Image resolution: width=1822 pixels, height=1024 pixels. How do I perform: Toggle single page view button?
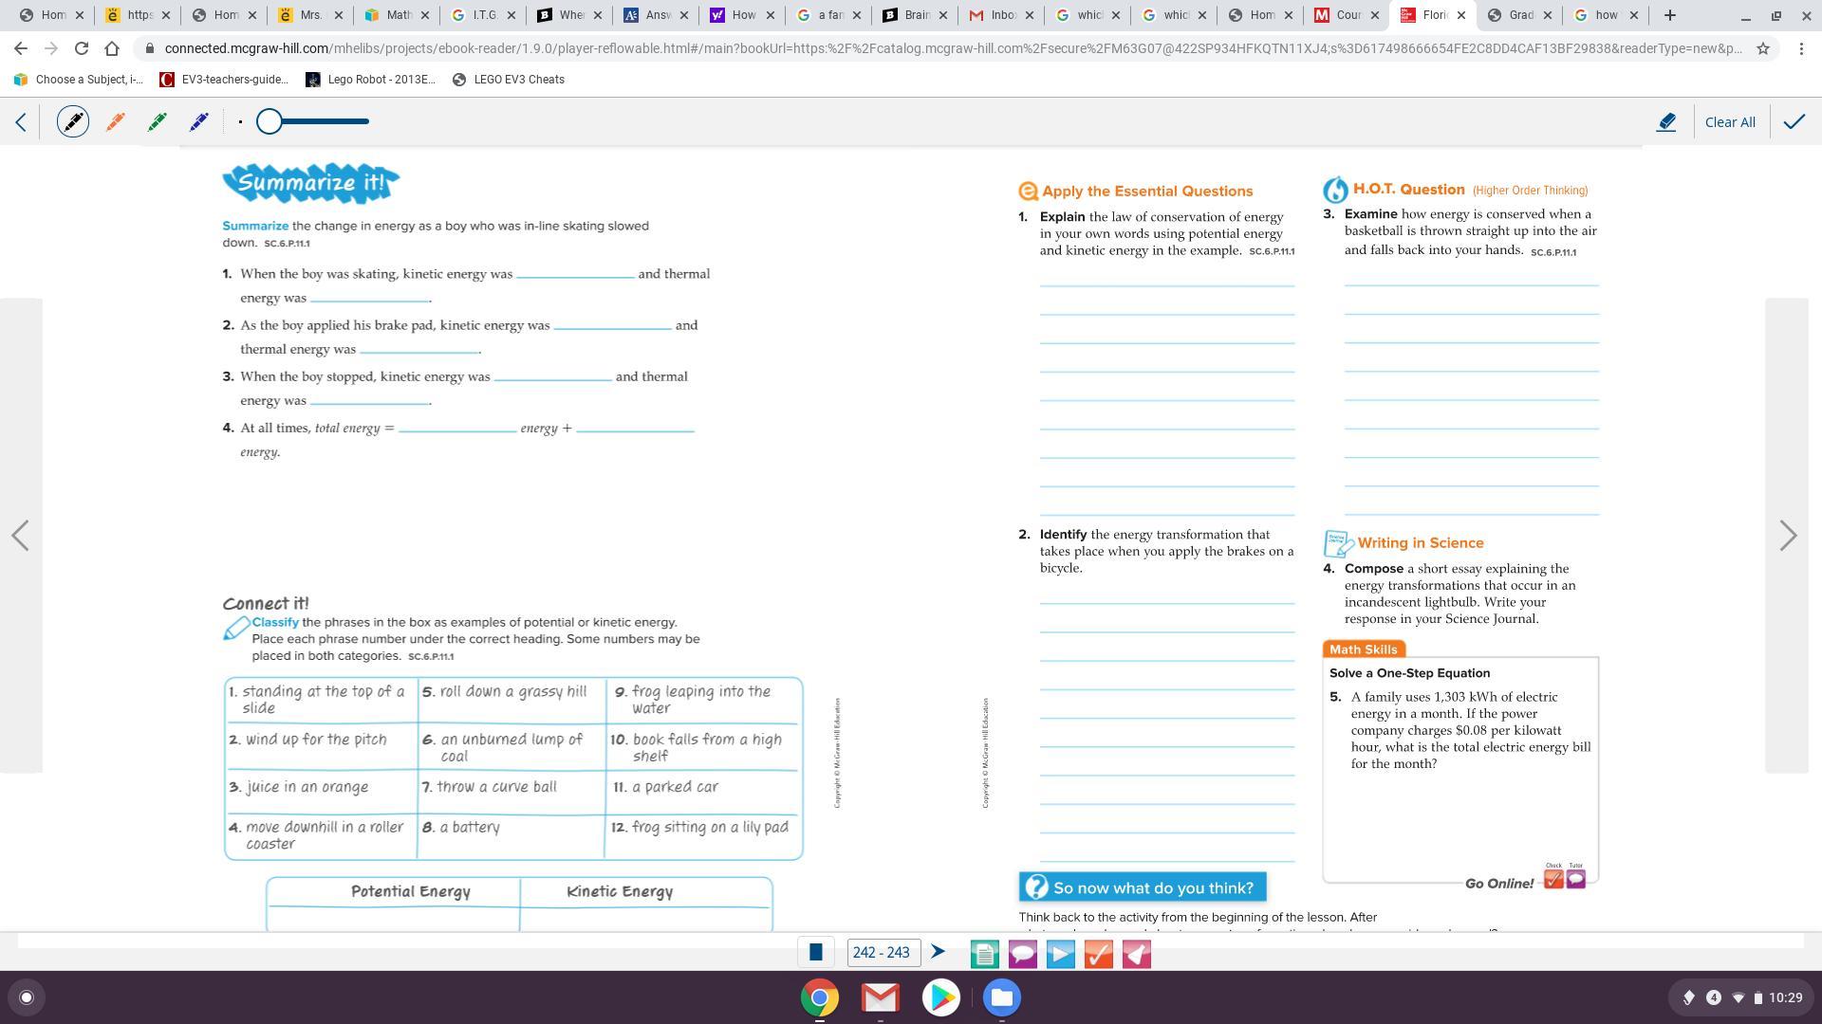pyautogui.click(x=815, y=953)
